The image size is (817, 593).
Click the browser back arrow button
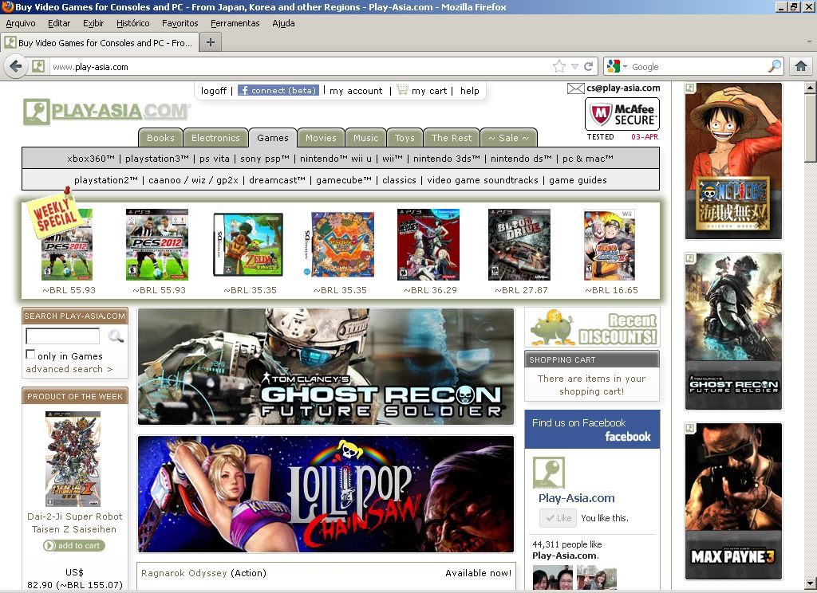(x=14, y=66)
